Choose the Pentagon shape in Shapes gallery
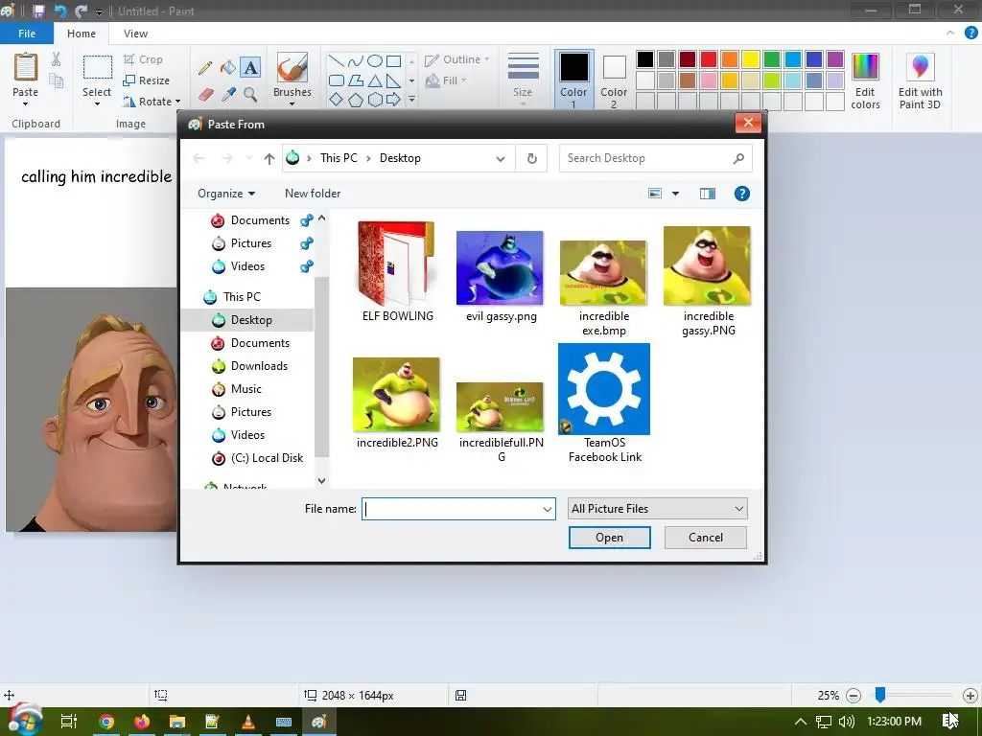The image size is (982, 736). [356, 100]
